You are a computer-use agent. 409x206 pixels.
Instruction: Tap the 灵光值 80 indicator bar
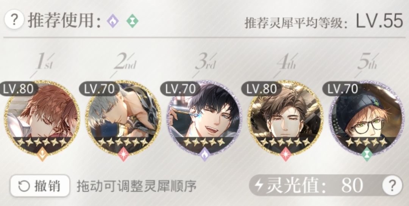(326, 186)
